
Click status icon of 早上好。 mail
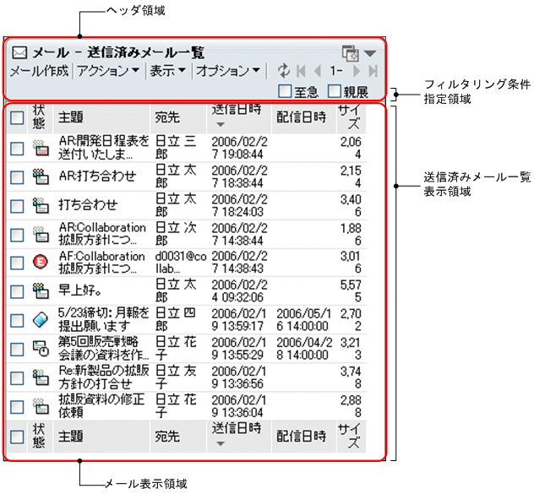click(41, 291)
